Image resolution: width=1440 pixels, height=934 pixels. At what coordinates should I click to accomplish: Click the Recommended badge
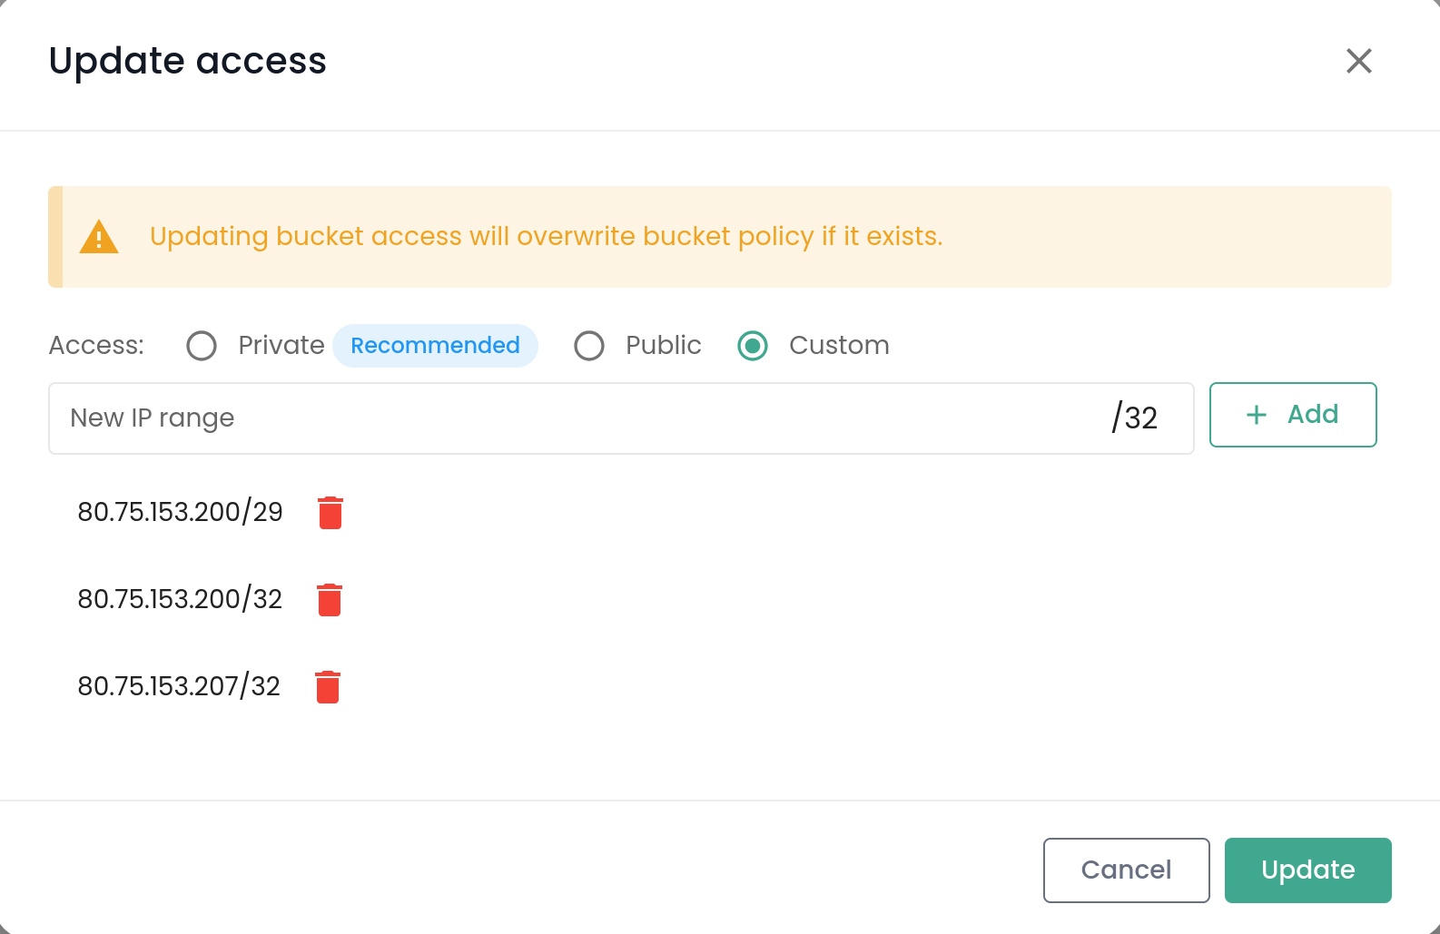[435, 346]
